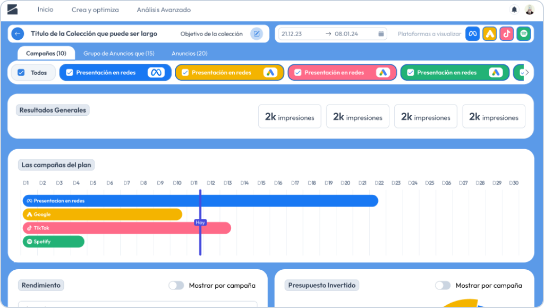
Task: Select the Spotify platform icon
Action: [x=523, y=34]
